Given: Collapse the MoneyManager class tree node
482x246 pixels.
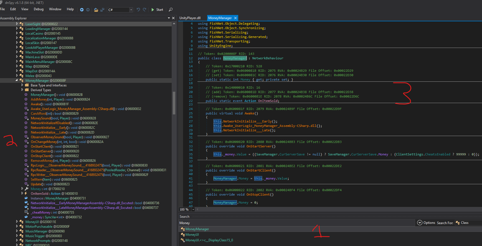Looking at the screenshot, I should (x=17, y=80).
